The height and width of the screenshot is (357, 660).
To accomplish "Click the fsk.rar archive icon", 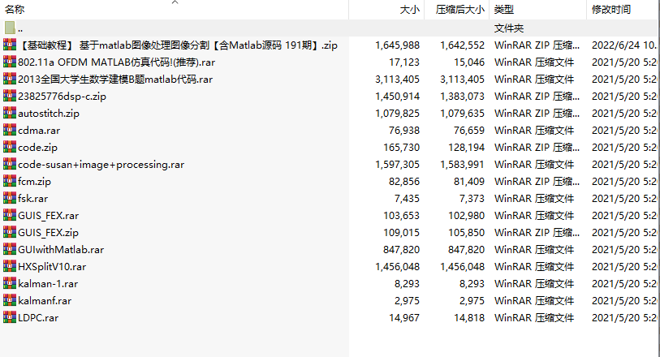I will click(x=10, y=199).
